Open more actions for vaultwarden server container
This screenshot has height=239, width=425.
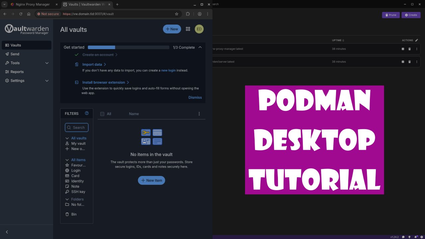click(x=417, y=62)
